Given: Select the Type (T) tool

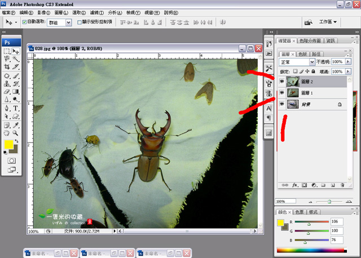Looking at the screenshot, I should (15, 108).
